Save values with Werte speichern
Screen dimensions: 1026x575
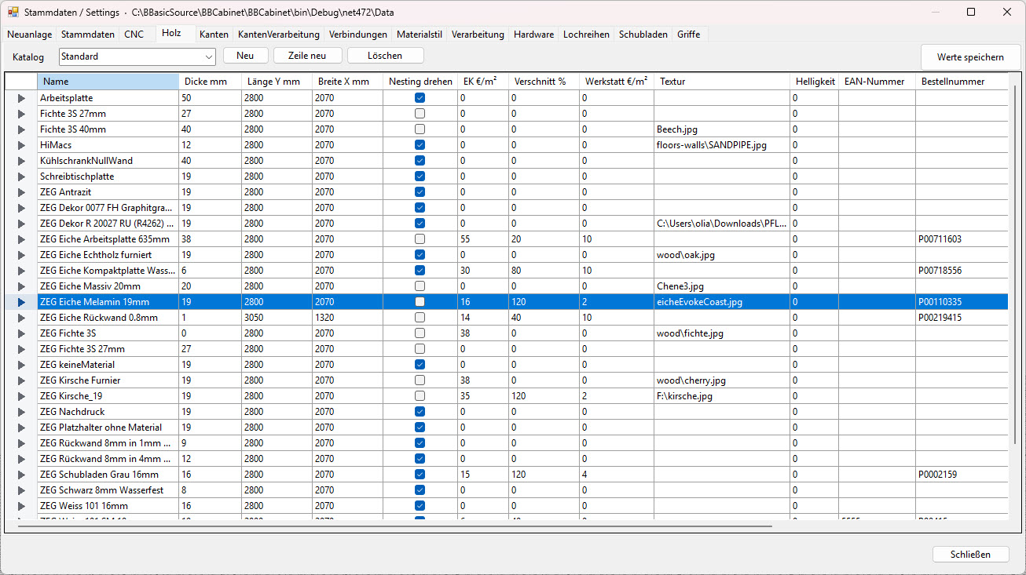(970, 57)
